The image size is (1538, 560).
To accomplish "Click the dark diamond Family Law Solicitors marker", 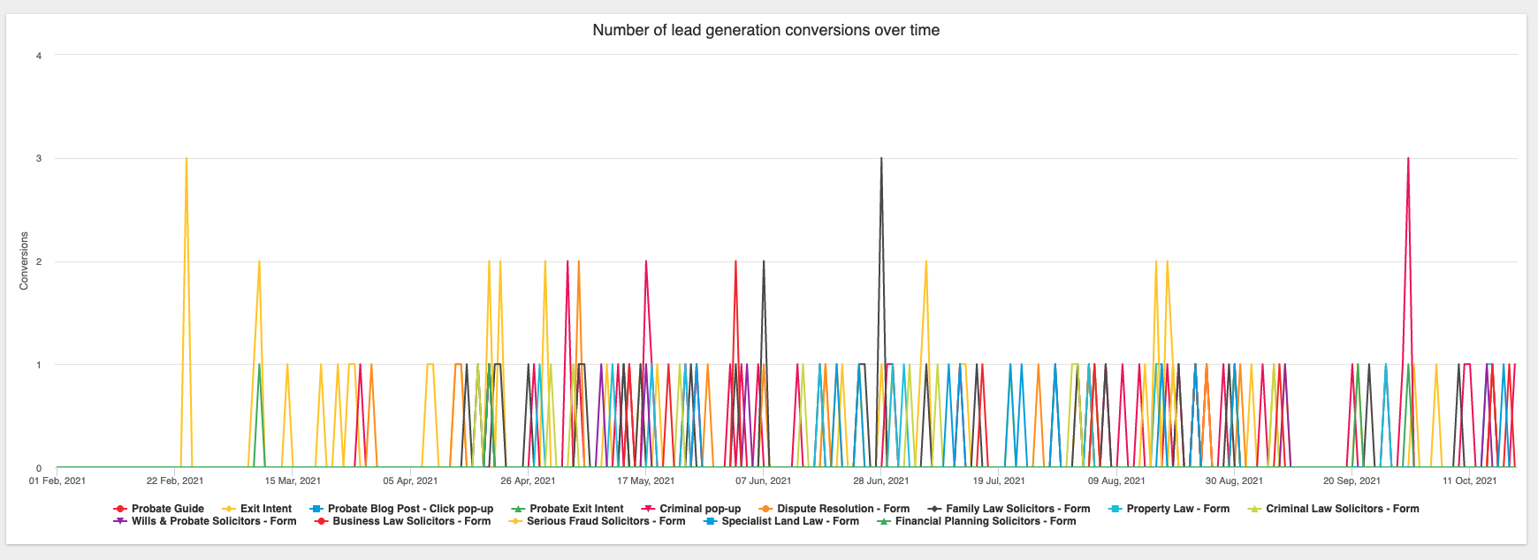I will point(934,509).
